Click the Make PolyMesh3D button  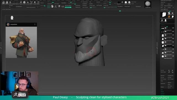pos(168,6)
